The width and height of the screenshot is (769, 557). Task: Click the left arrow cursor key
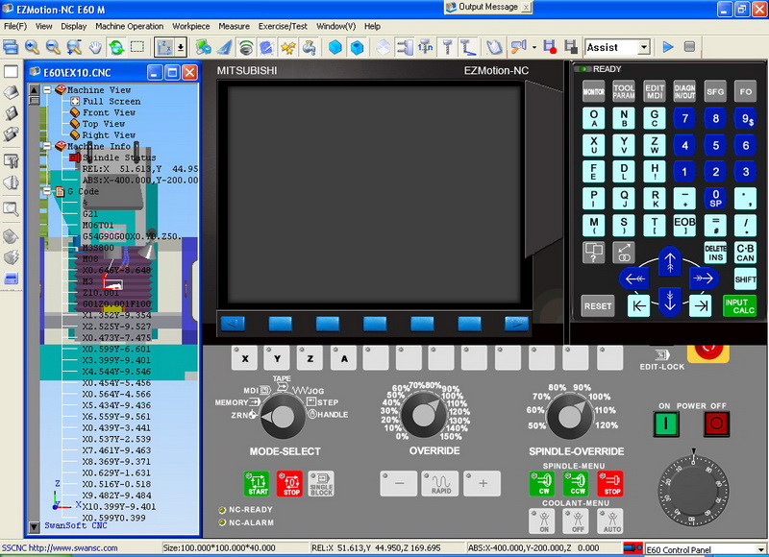(635, 278)
